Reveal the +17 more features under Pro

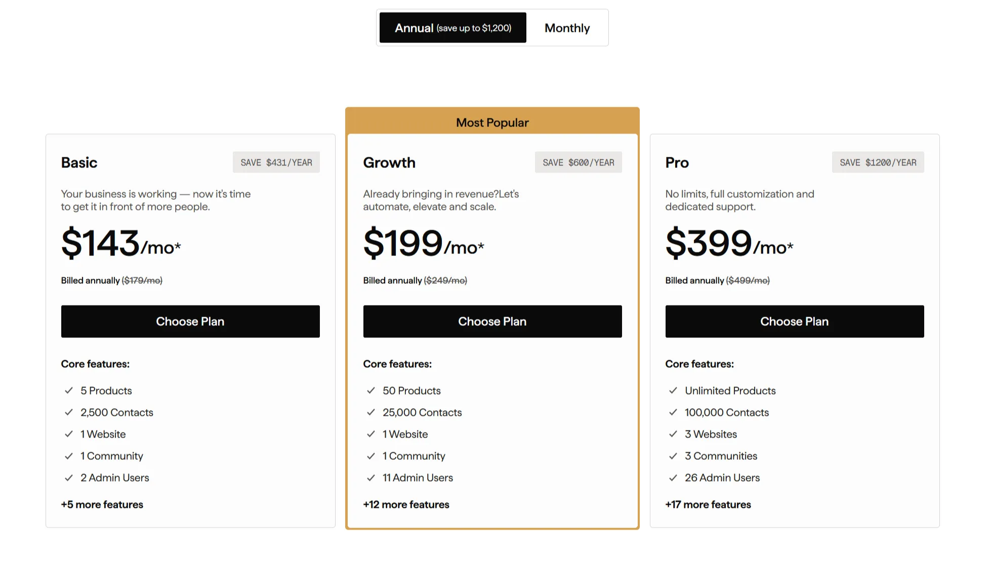(x=708, y=504)
